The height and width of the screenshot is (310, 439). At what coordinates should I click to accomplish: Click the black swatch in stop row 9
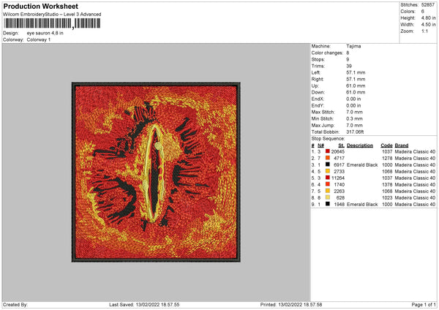coord(328,204)
